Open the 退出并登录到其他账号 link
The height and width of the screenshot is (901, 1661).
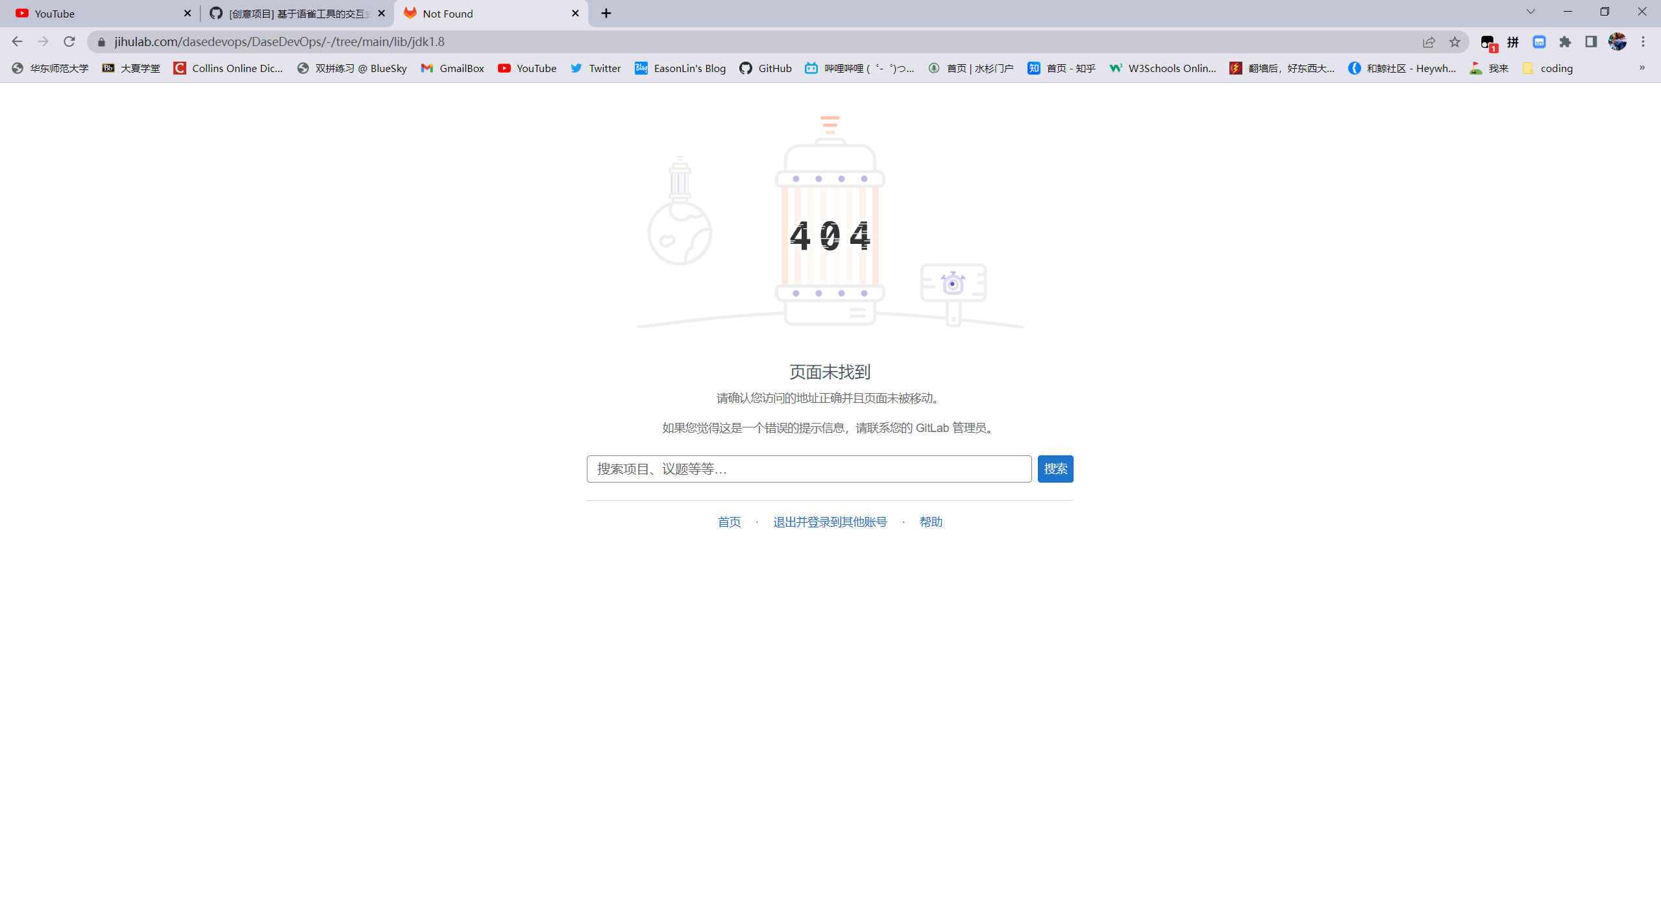tap(830, 522)
